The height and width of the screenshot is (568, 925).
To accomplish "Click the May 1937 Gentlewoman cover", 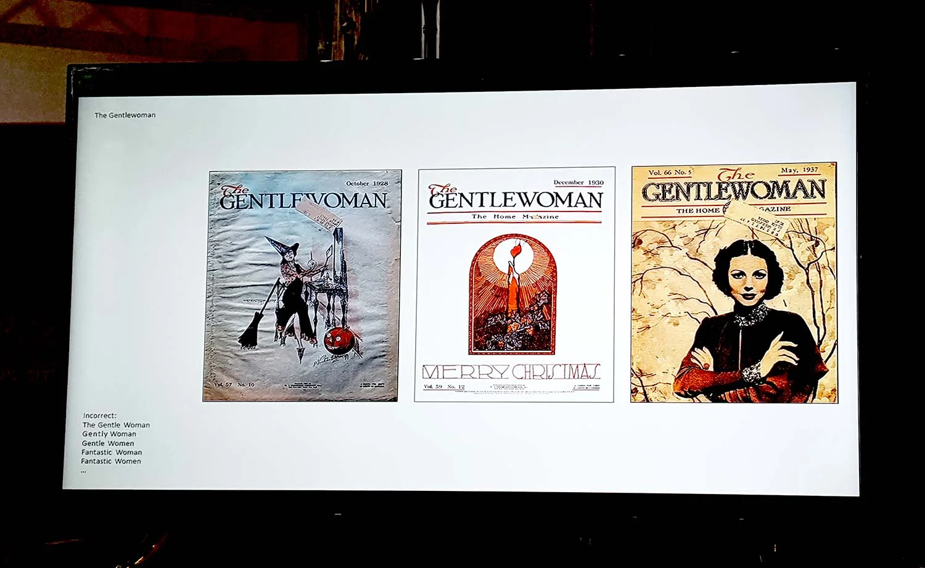I will [x=734, y=282].
